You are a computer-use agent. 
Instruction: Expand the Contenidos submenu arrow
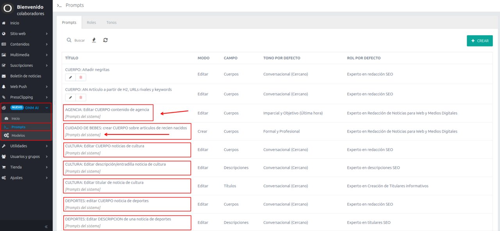pyautogui.click(x=46, y=44)
